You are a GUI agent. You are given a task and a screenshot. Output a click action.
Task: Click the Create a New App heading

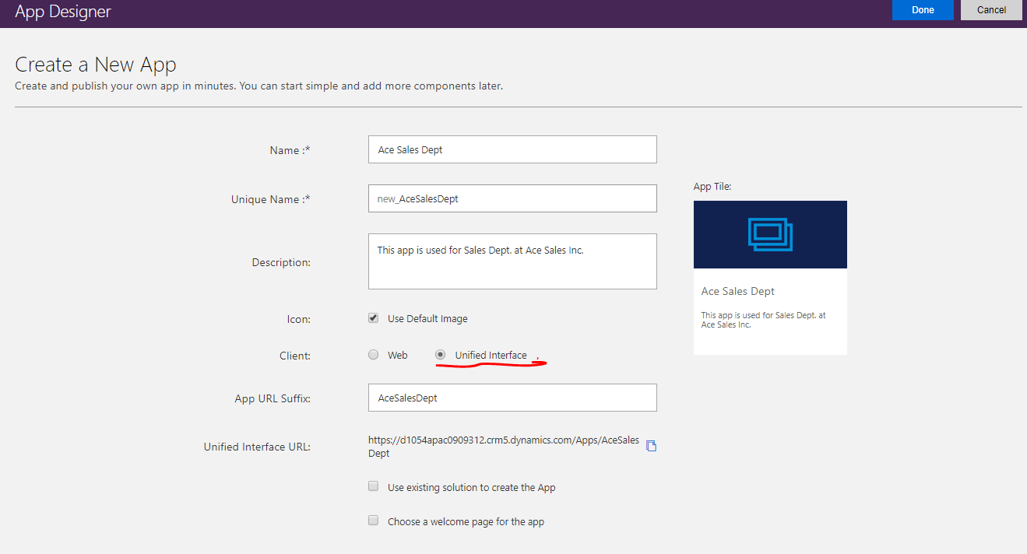(96, 65)
